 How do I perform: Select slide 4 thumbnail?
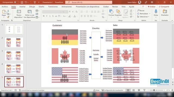click(x=14, y=68)
